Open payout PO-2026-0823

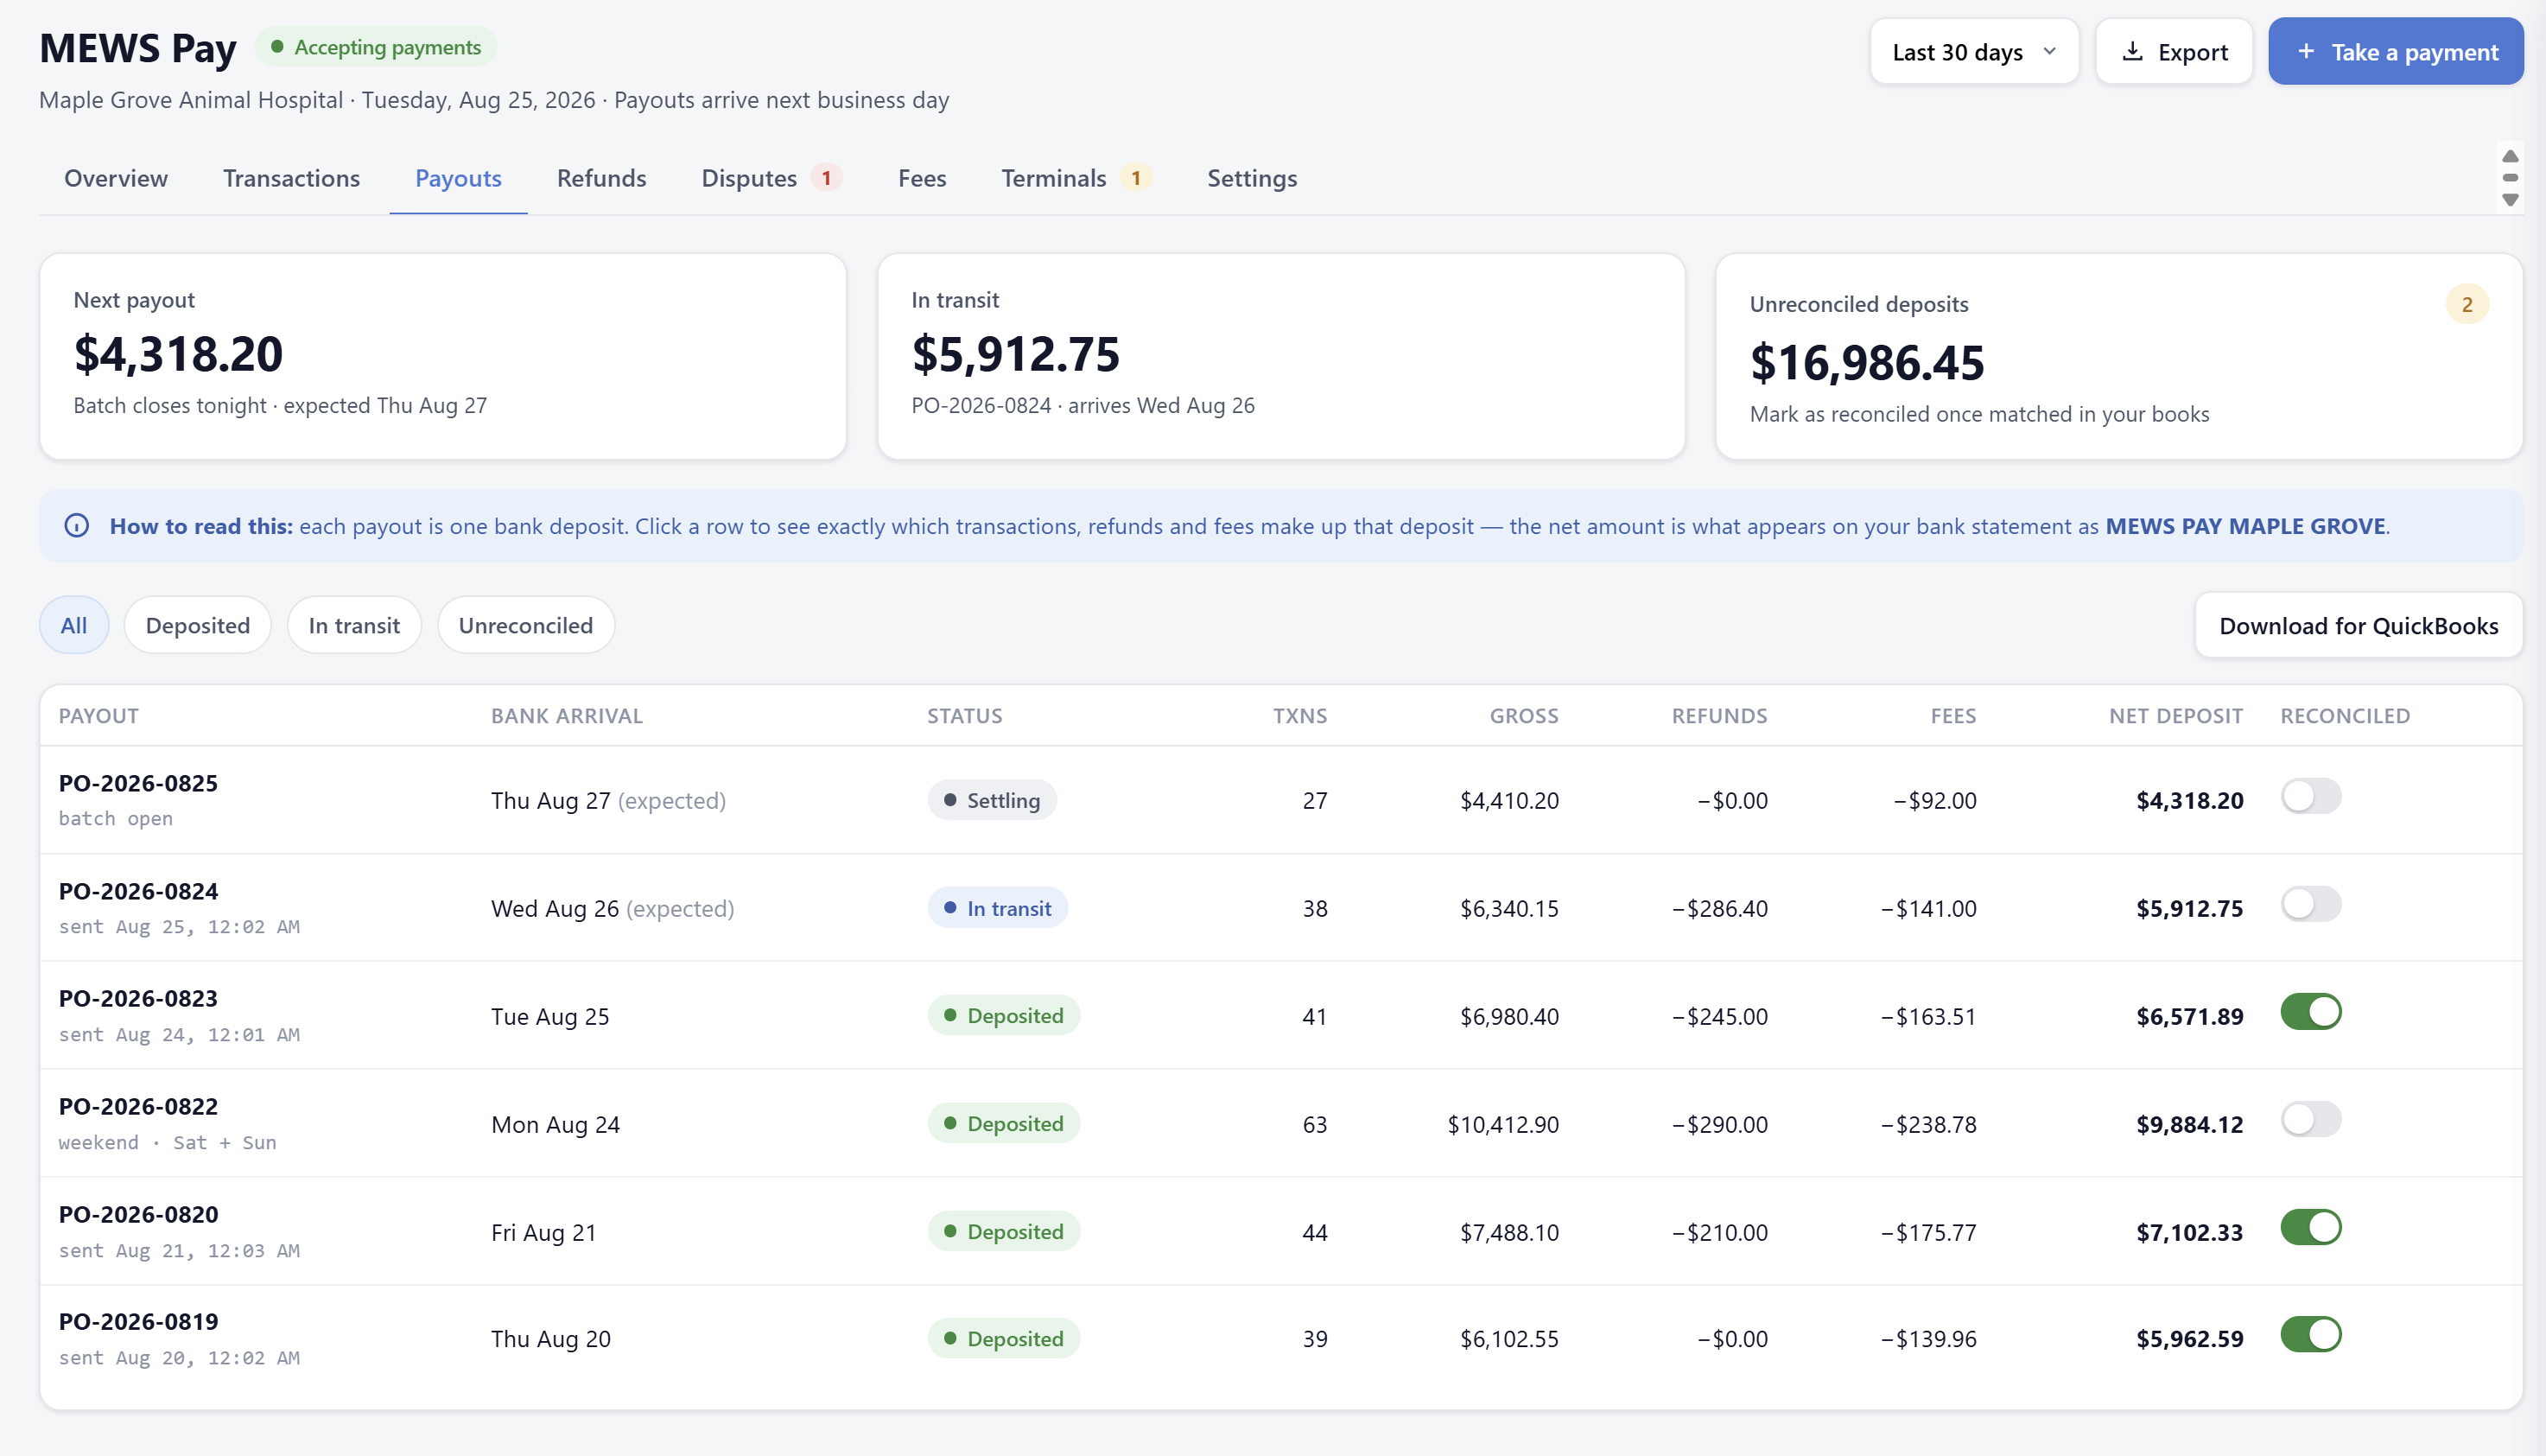[x=1280, y=1016]
